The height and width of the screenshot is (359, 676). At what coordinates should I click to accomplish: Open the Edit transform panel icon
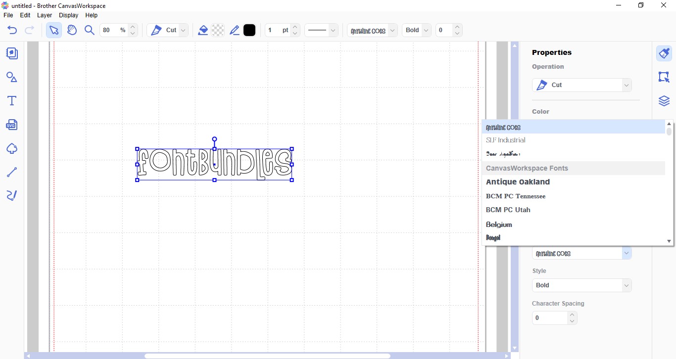pyautogui.click(x=664, y=77)
